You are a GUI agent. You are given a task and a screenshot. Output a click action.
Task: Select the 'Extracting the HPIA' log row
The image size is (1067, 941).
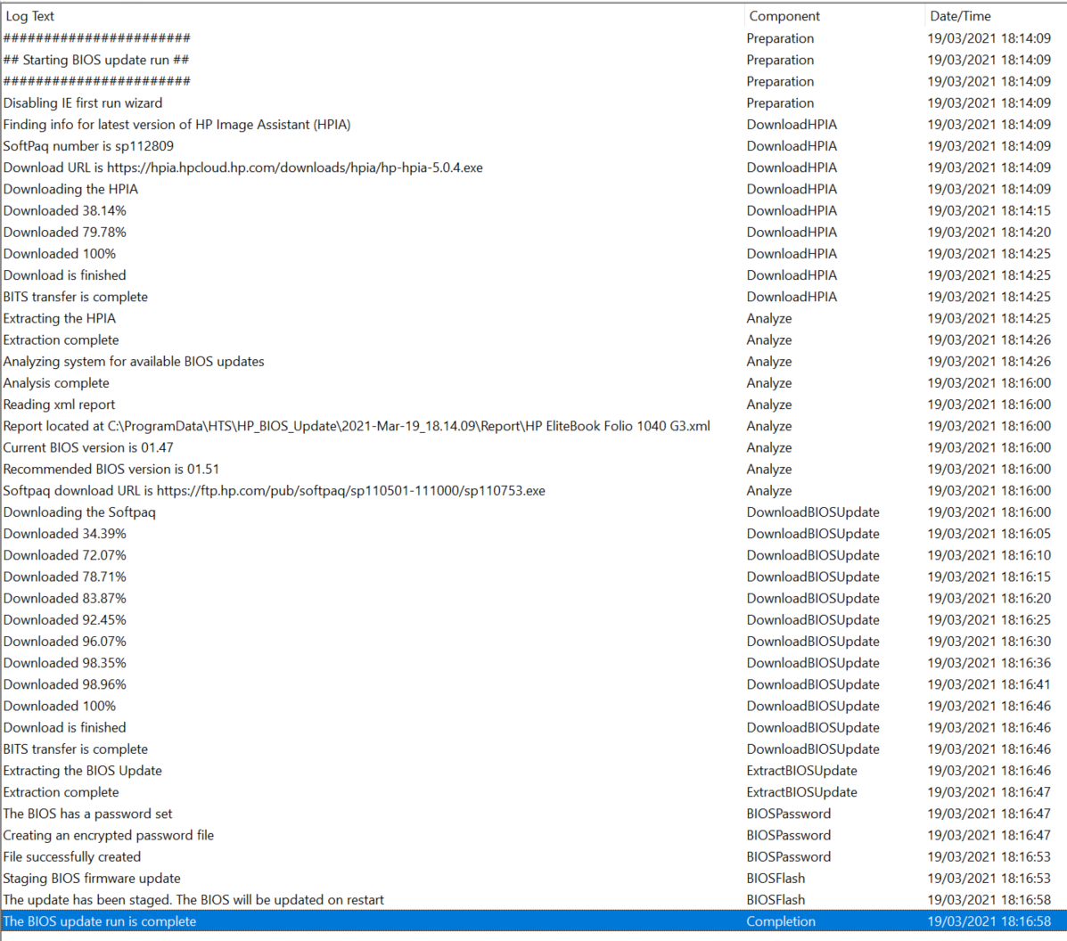(60, 318)
